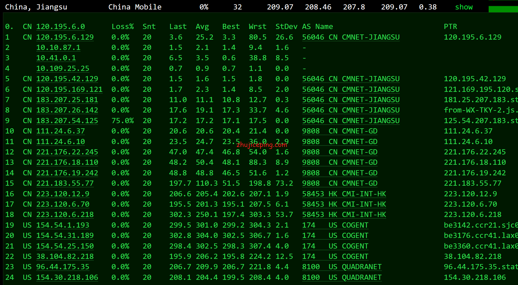Screen dimensions: 518x285
Task: Open AS 58453 CMI-INT-HK link in hop 18
Action: 344,214
